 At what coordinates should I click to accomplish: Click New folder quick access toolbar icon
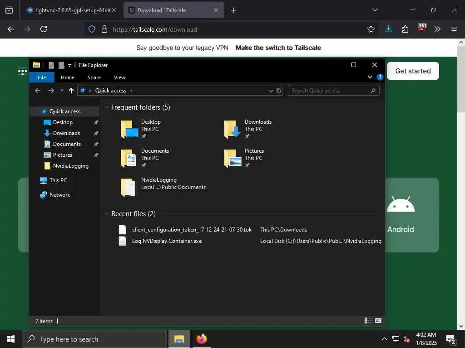click(x=61, y=65)
